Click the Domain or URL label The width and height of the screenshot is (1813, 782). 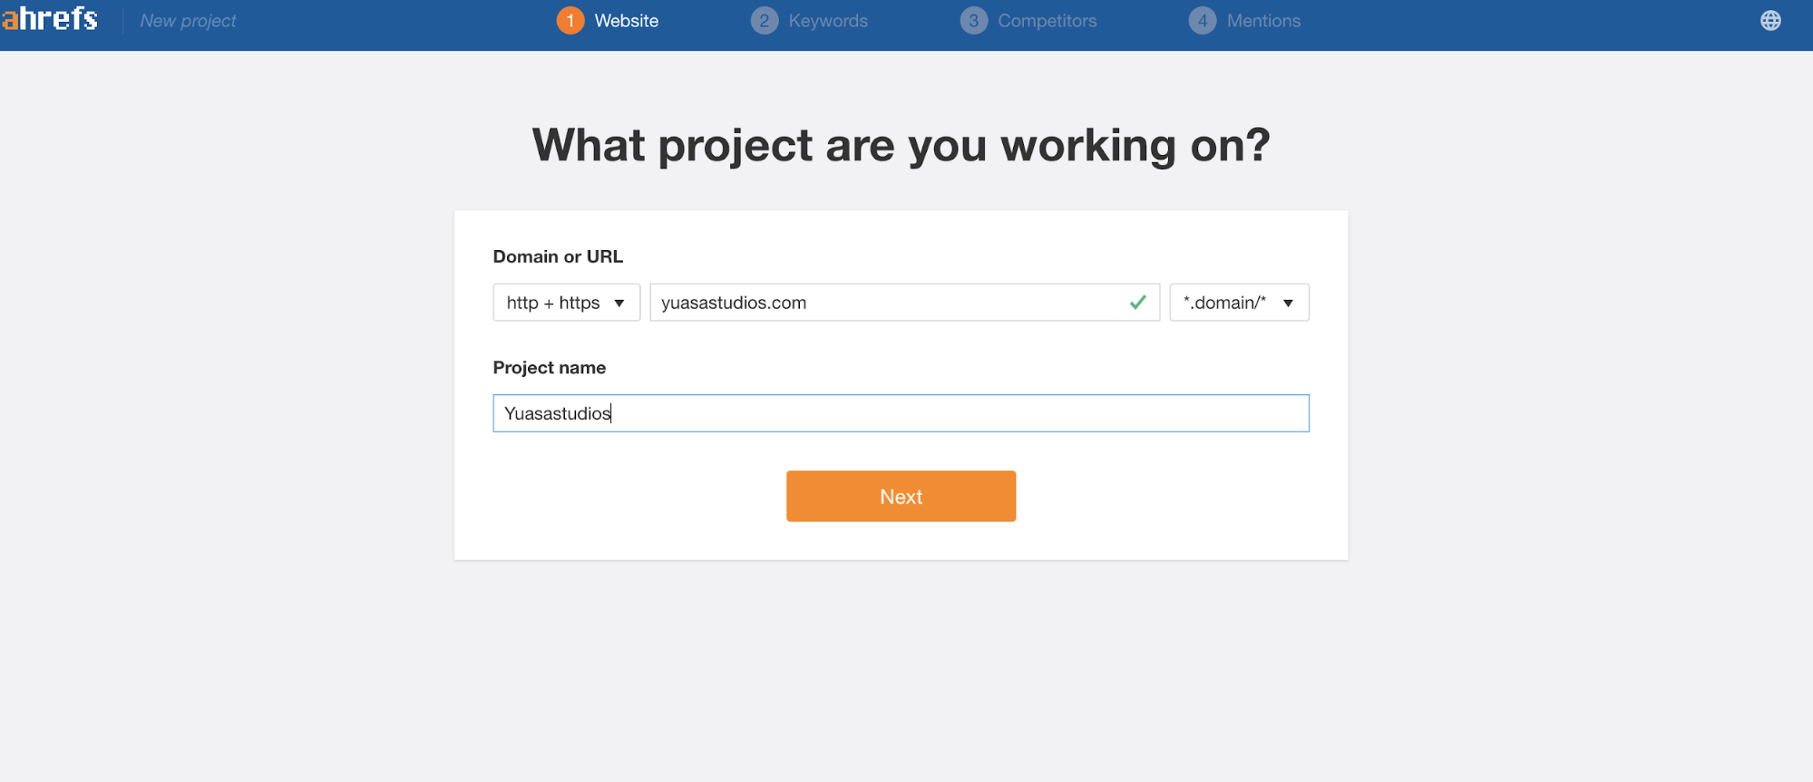(x=558, y=256)
